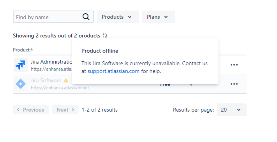Screen dimensions: 277x142
Task: Click the search magnifier icon
Action: tap(86, 17)
